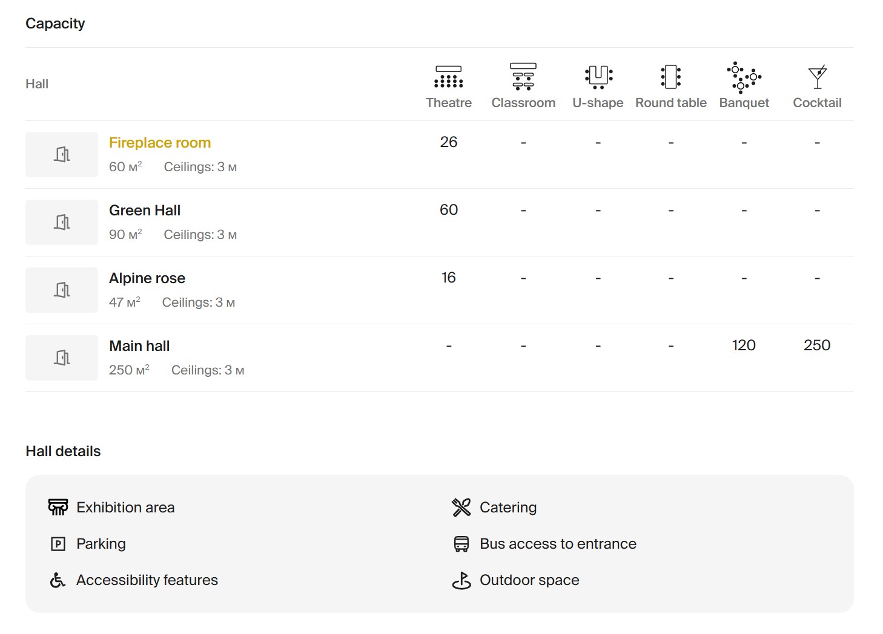
Task: Select the Banquet layout icon
Action: pos(744,77)
